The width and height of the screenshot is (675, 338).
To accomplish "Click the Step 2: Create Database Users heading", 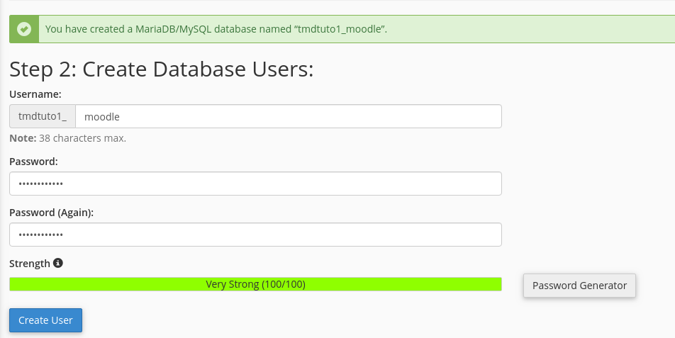I will point(162,69).
